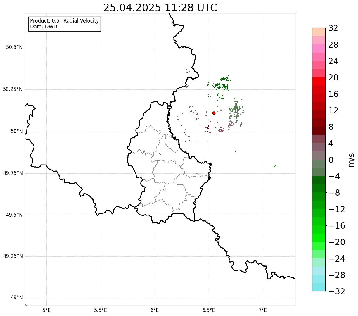Image resolution: width=358 pixels, height=316 pixels.
Task: Click the cyan bottom colorbar swatch
Action: click(319, 287)
